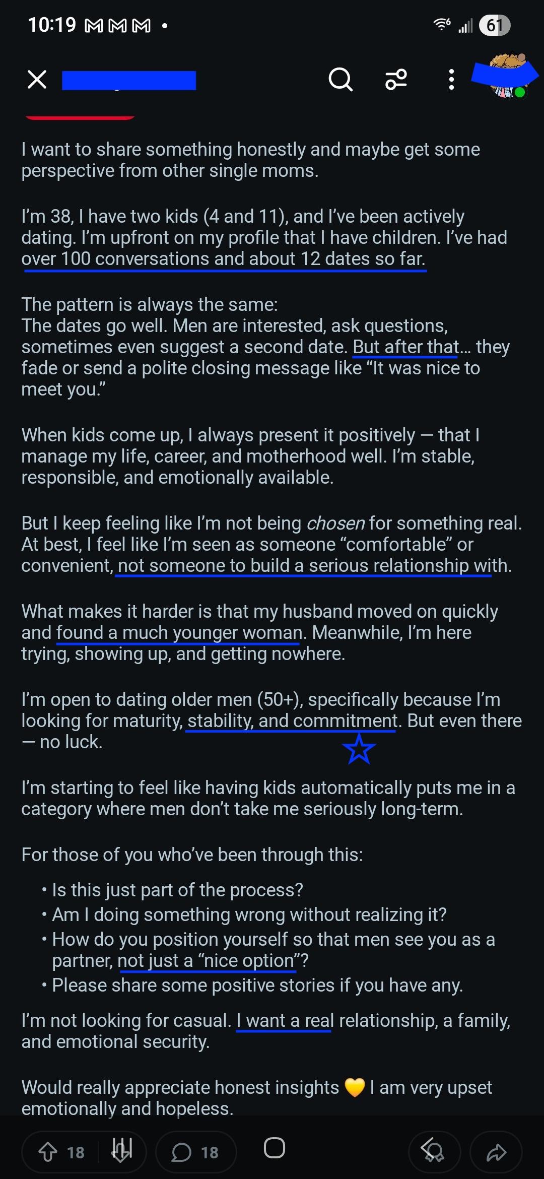The image size is (544, 1179).
Task: Close the post with the X icon
Action: click(37, 80)
